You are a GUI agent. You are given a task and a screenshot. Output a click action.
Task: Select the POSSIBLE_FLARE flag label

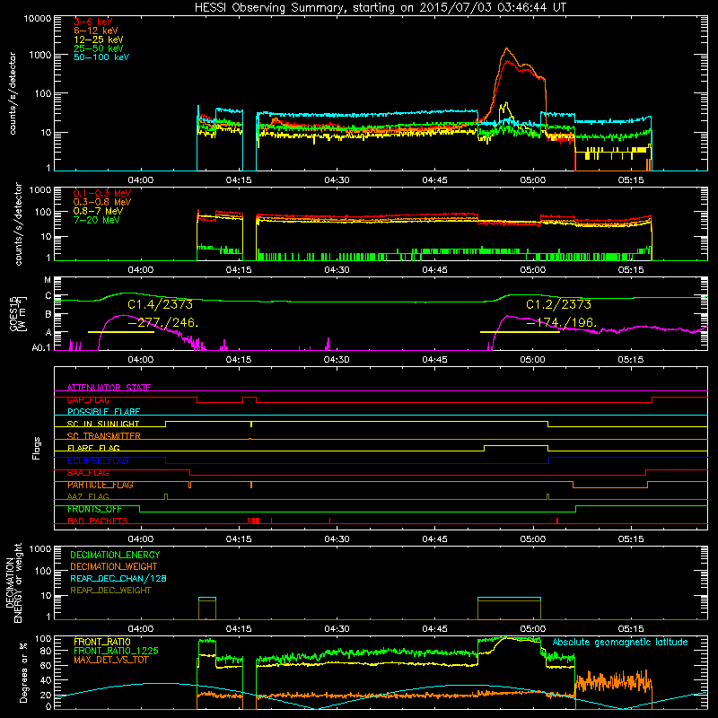click(103, 412)
